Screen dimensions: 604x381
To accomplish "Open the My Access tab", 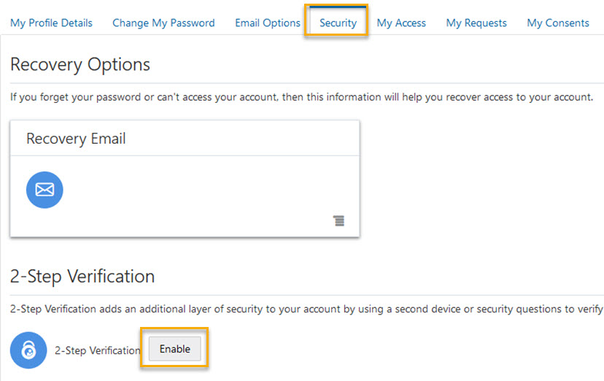I will pos(401,23).
